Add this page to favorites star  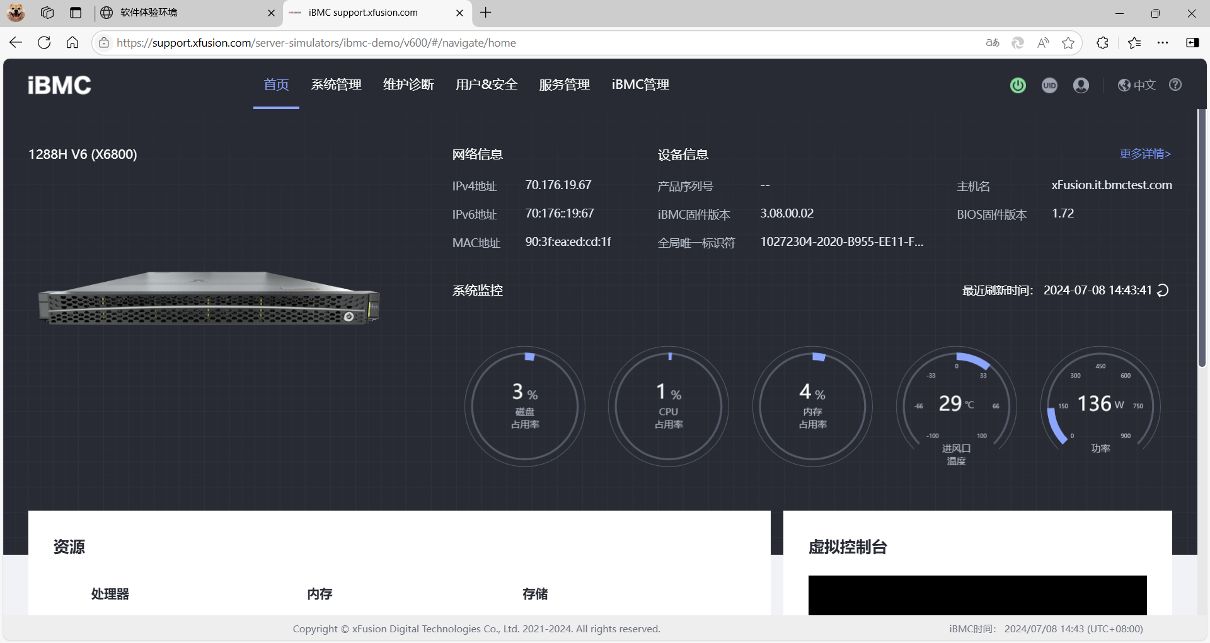click(x=1068, y=42)
